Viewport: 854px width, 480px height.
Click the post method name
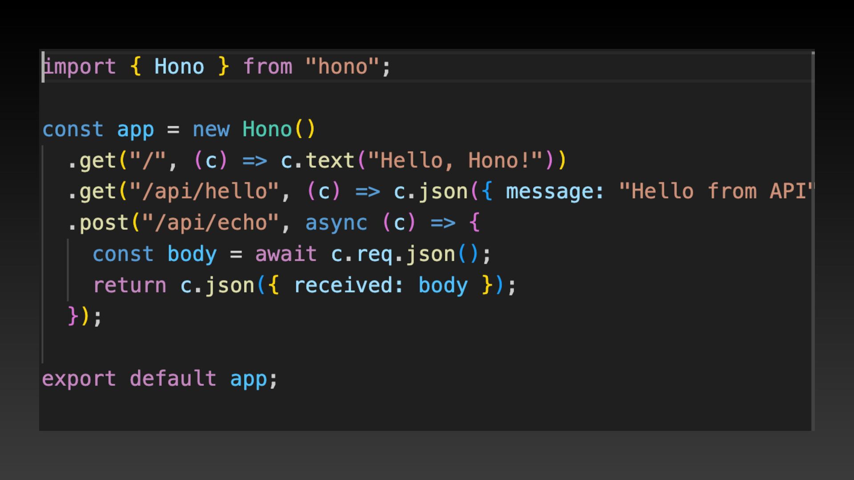tap(104, 223)
